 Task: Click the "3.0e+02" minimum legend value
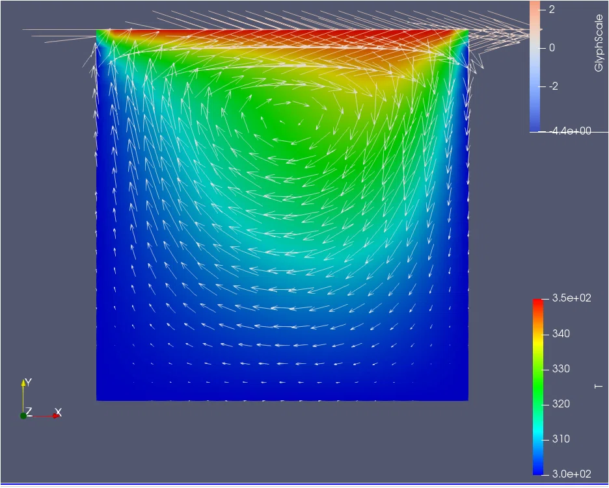571,474
